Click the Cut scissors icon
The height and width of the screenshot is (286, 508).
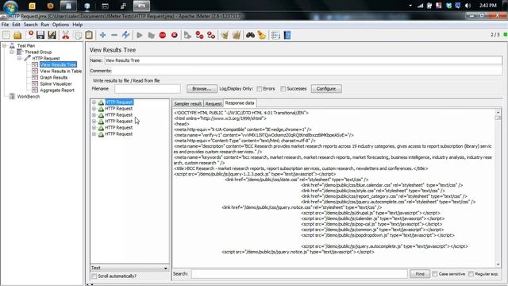[x=66, y=35]
